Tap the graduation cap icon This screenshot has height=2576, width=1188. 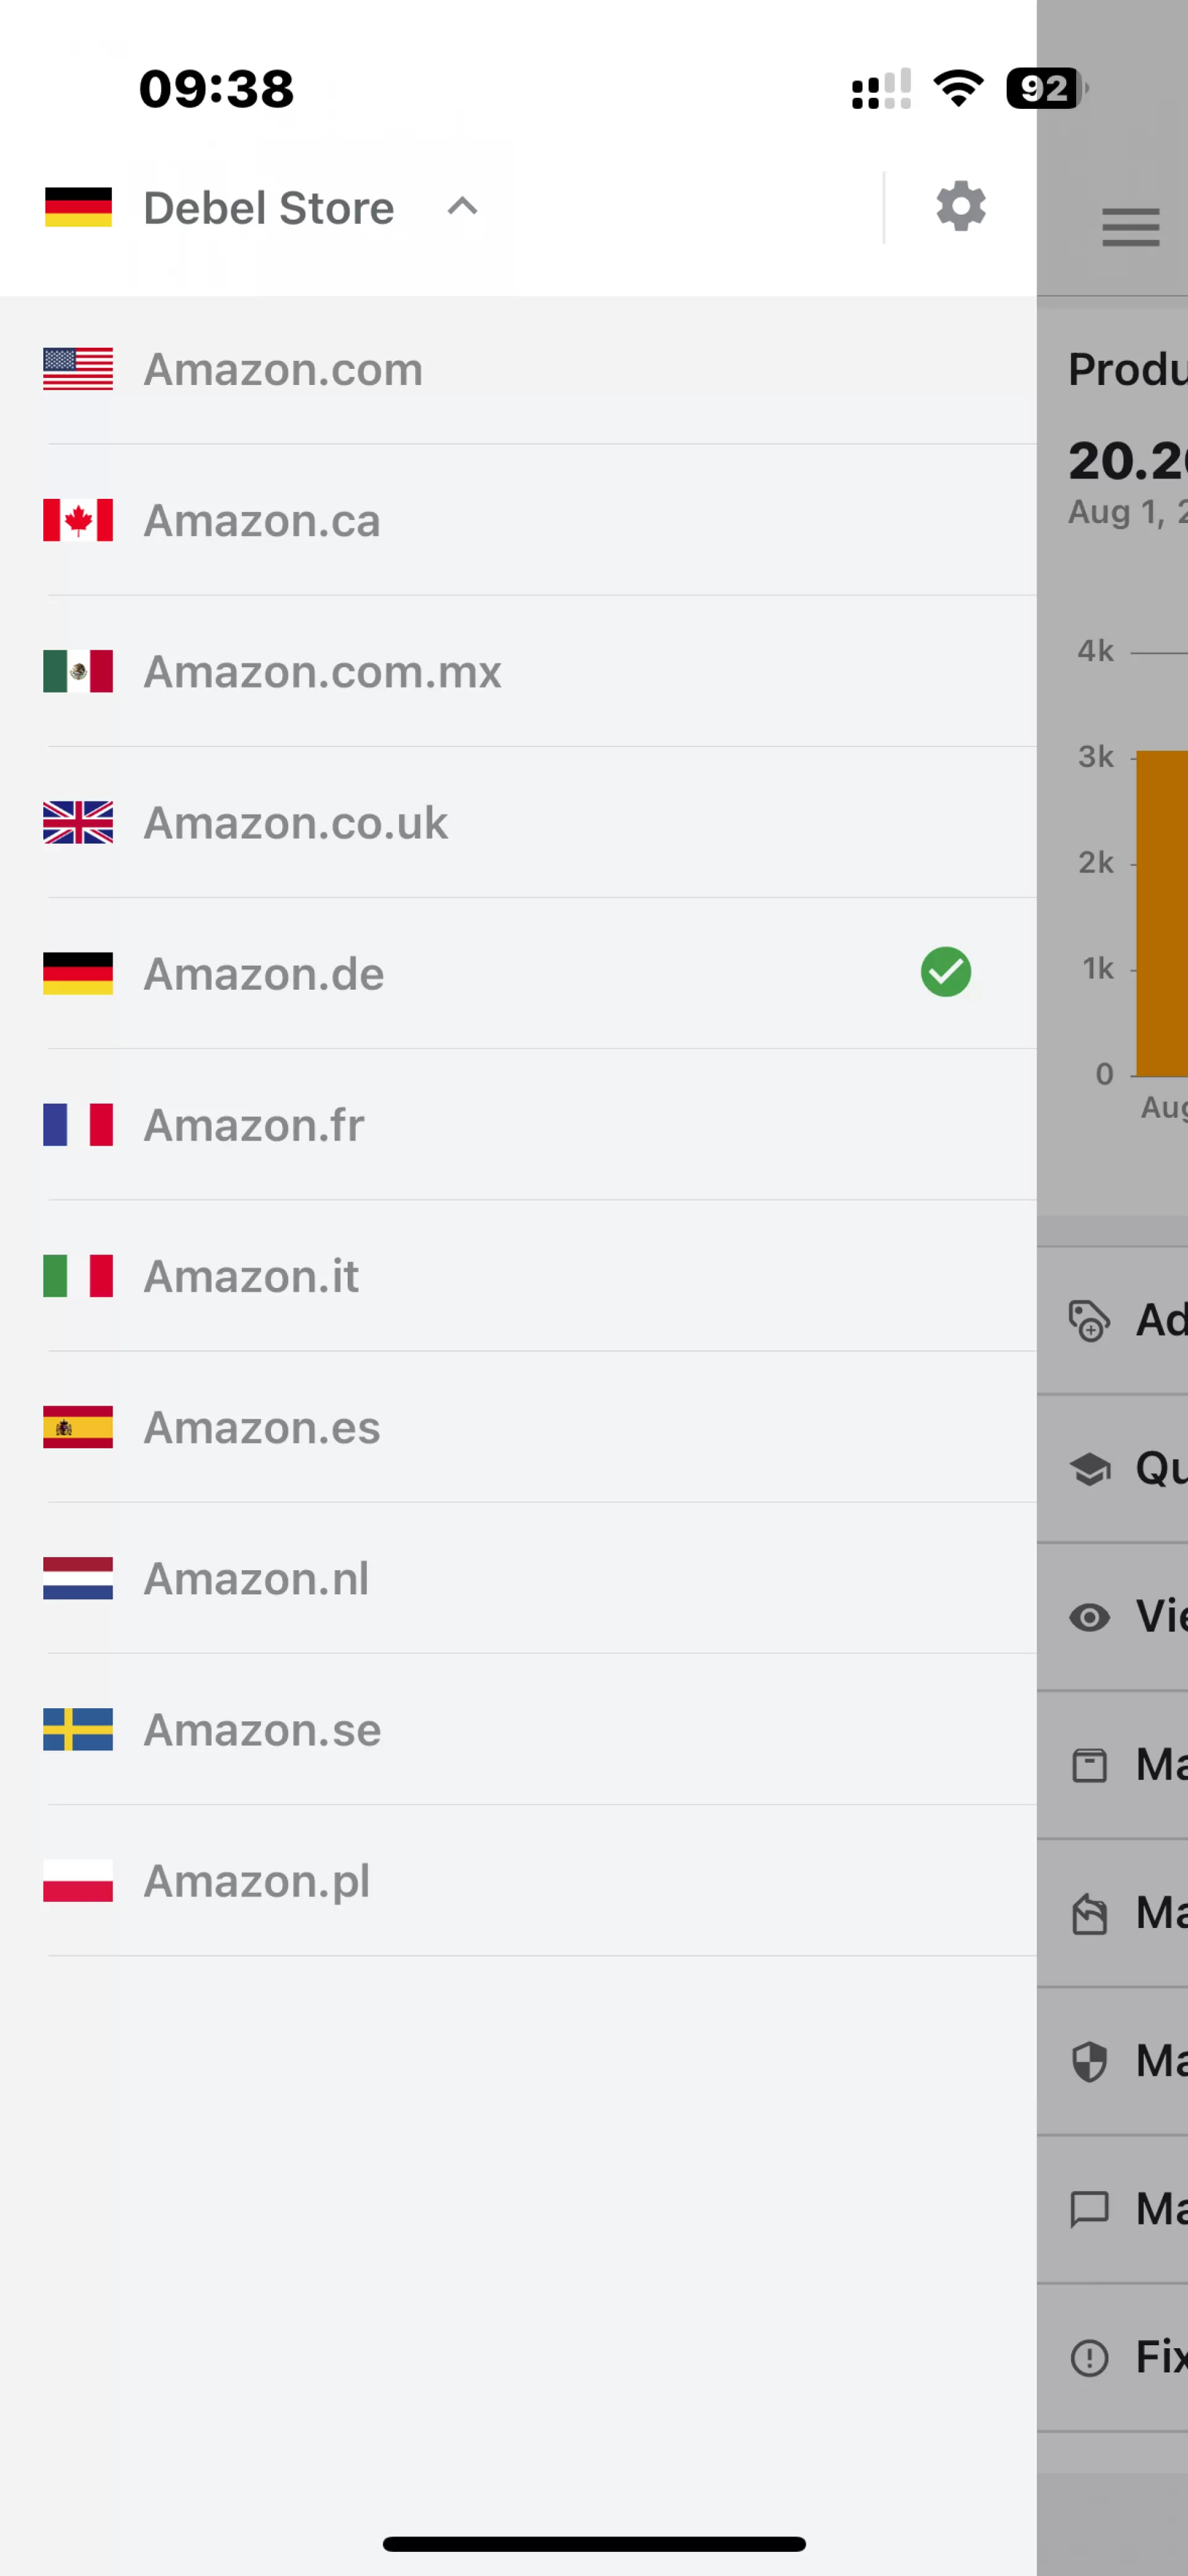click(1089, 1469)
